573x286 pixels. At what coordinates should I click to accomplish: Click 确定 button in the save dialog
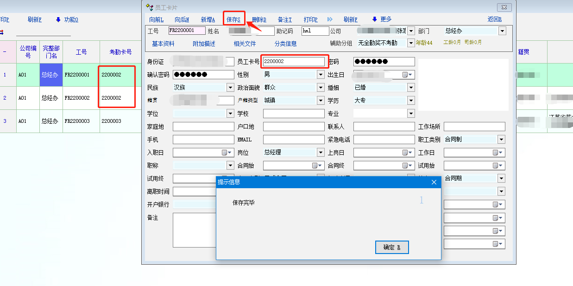click(392, 248)
